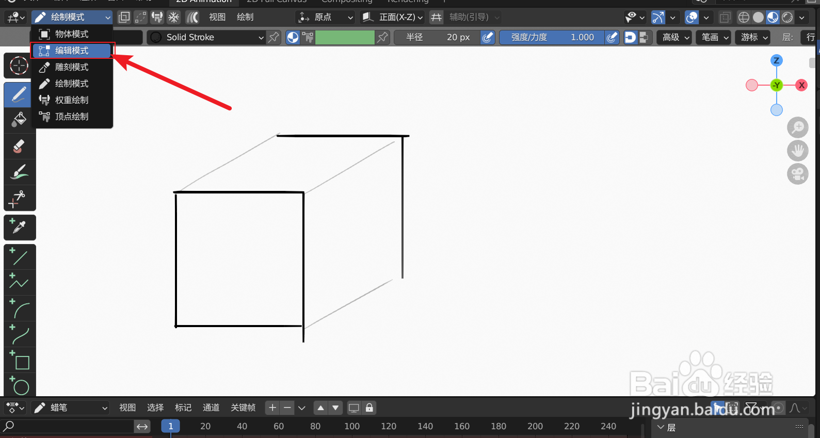Viewport: 820px width, 438px height.
Task: Choose Draw Mode (绘制模式) in dropdown list
Action: click(72, 84)
